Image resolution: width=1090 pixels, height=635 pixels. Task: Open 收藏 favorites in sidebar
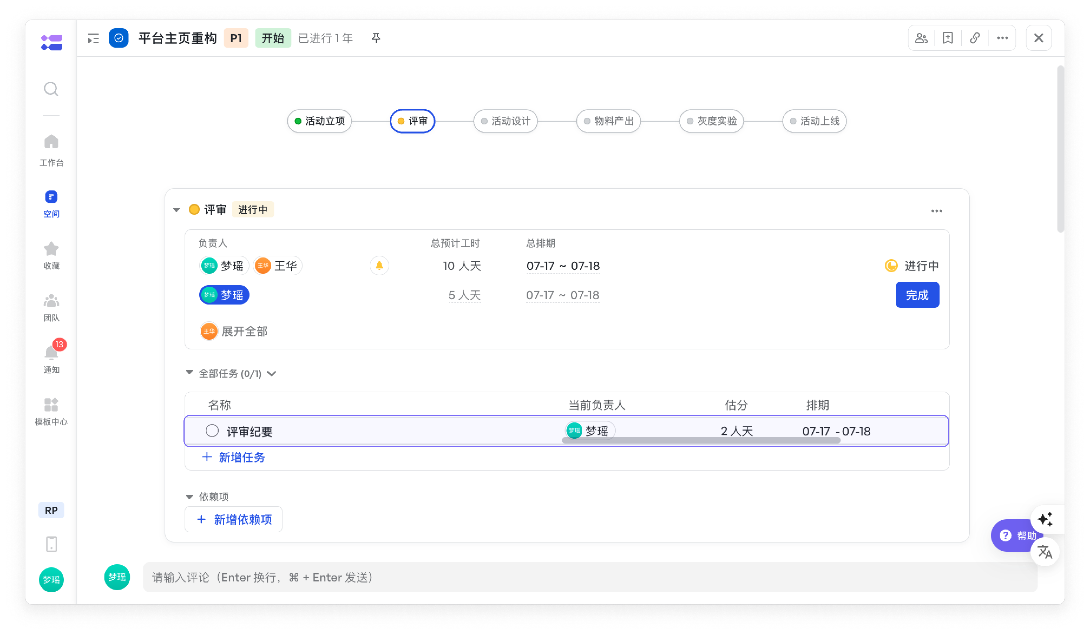tap(51, 256)
